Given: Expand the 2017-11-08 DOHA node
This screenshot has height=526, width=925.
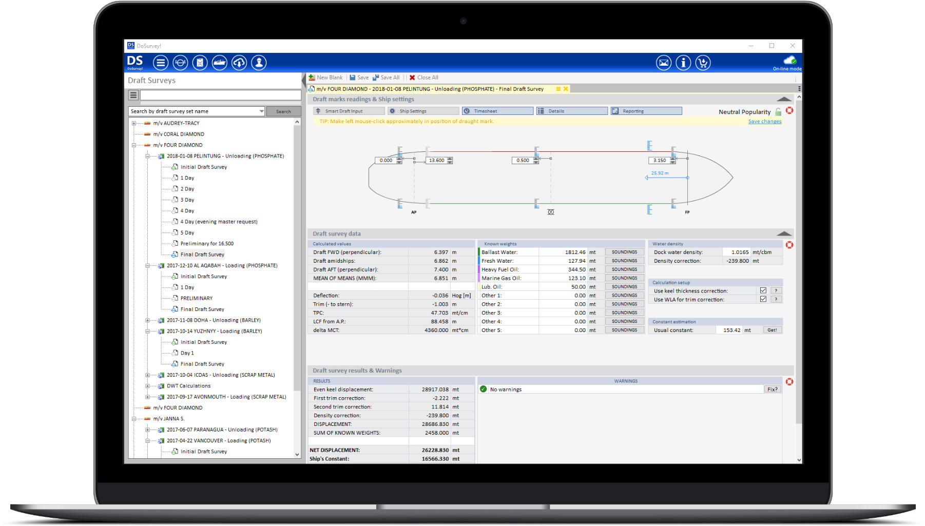Looking at the screenshot, I should point(147,320).
